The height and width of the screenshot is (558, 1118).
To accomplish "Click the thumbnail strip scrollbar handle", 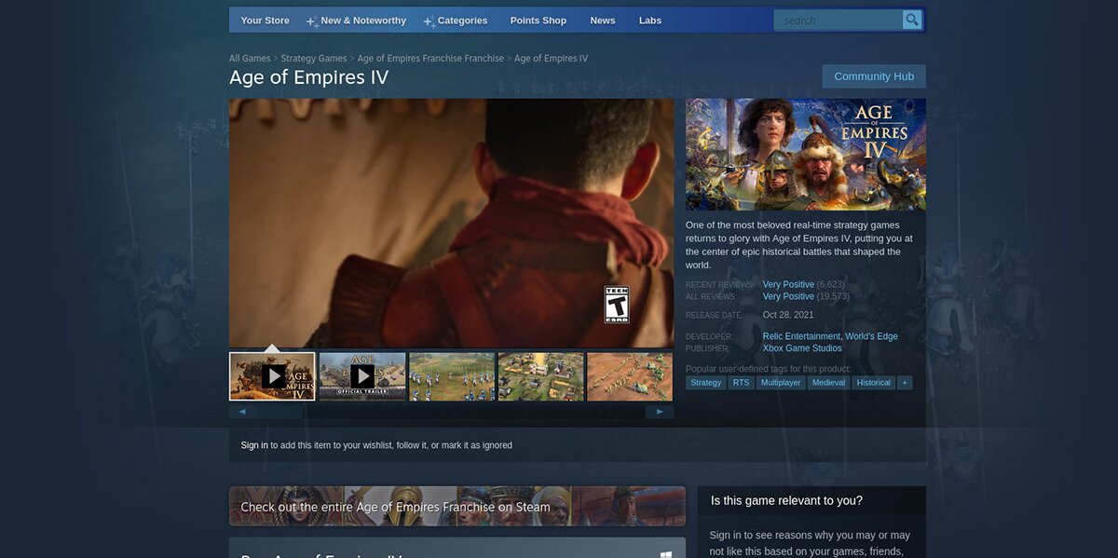I will [279, 412].
